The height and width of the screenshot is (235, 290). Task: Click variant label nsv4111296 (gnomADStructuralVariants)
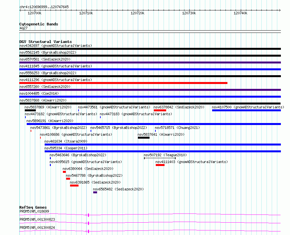56,80
